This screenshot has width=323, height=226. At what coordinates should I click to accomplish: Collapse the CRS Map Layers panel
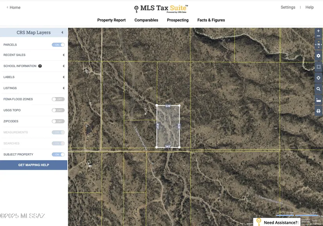62,32
